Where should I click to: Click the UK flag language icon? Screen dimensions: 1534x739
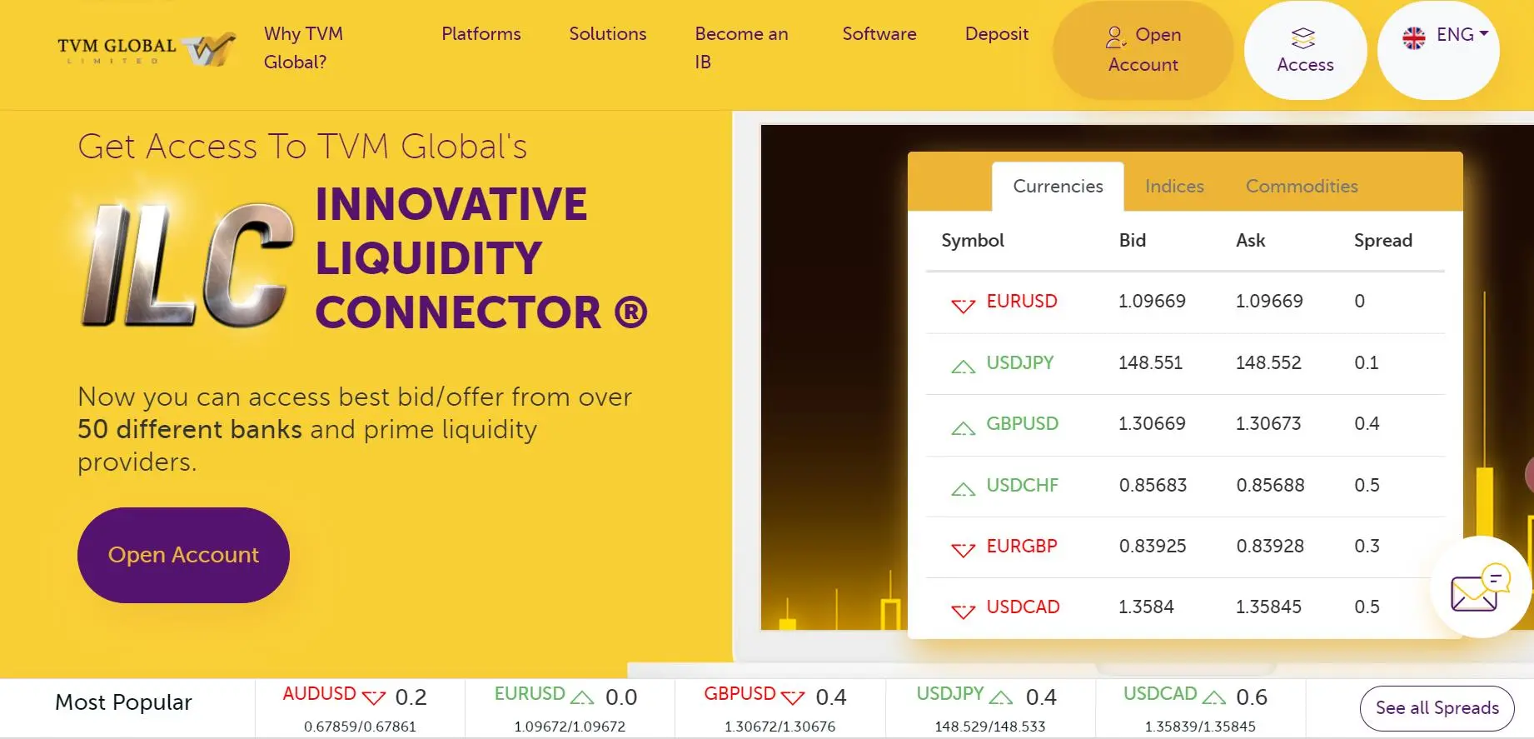tap(1413, 37)
